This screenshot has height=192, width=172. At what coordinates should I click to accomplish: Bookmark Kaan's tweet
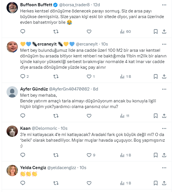pyautogui.click(x=155, y=155)
